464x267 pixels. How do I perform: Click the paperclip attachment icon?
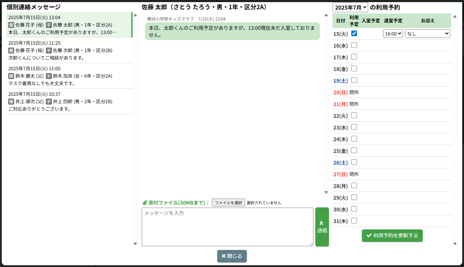(x=145, y=203)
